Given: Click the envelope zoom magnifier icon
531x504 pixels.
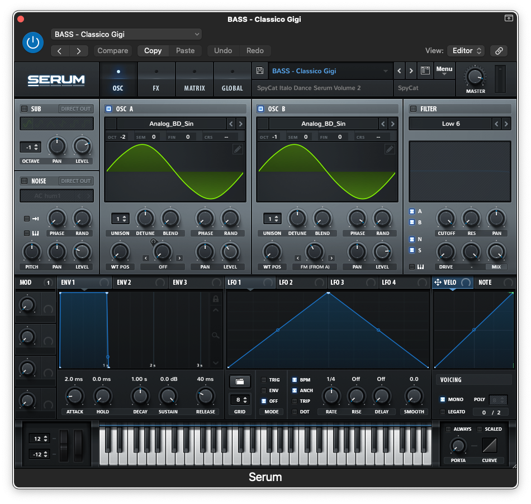Looking at the screenshot, I should coord(215,336).
